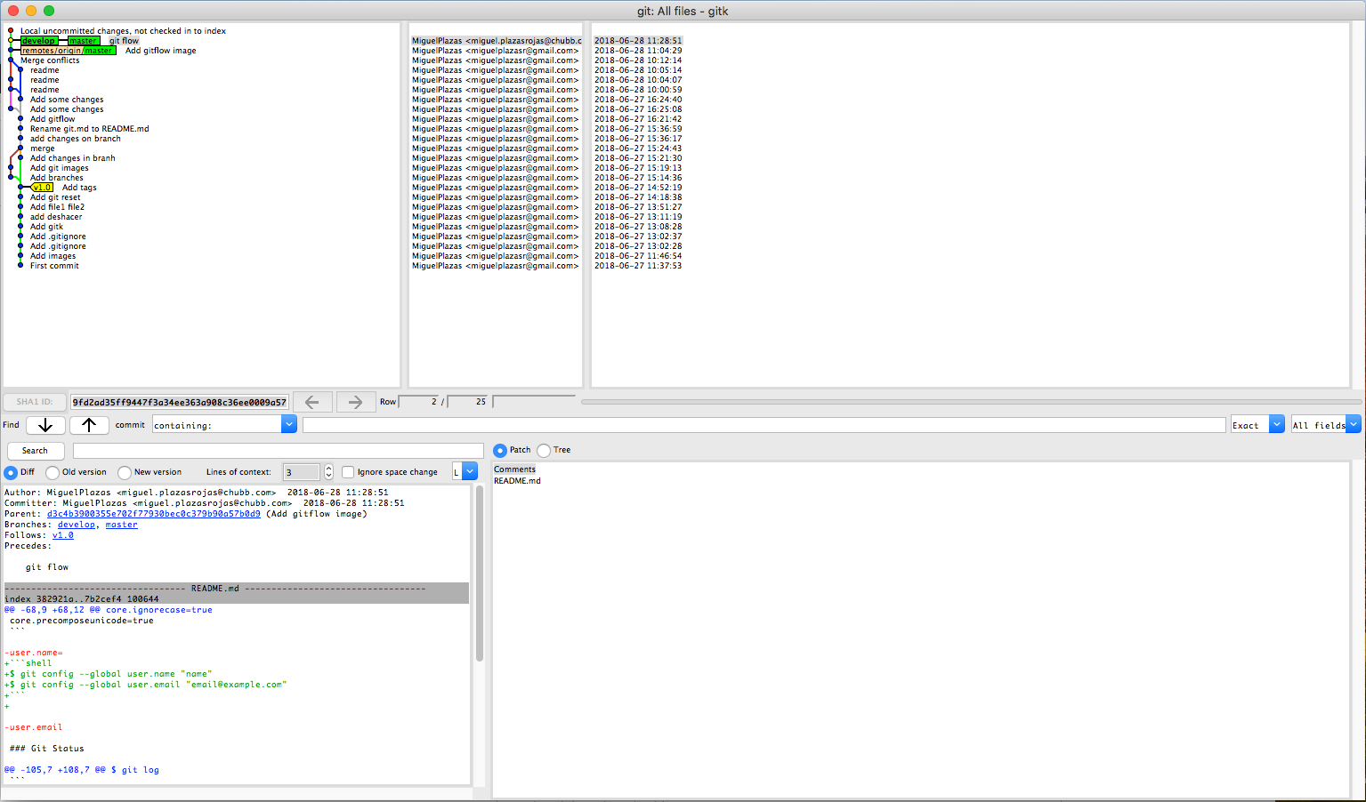Select the 'Local uncommitted changes' row

click(x=123, y=31)
